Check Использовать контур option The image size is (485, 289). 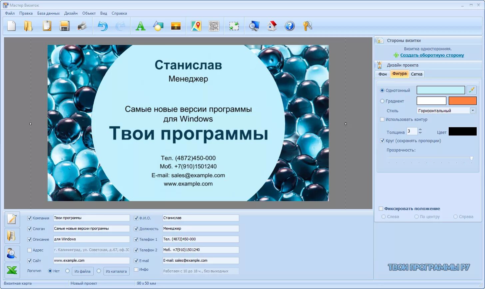coord(382,119)
